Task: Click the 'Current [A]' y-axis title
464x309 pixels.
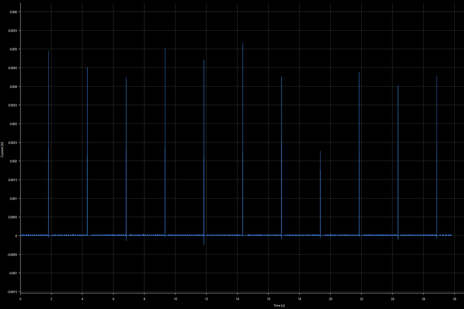Action: click(2, 149)
